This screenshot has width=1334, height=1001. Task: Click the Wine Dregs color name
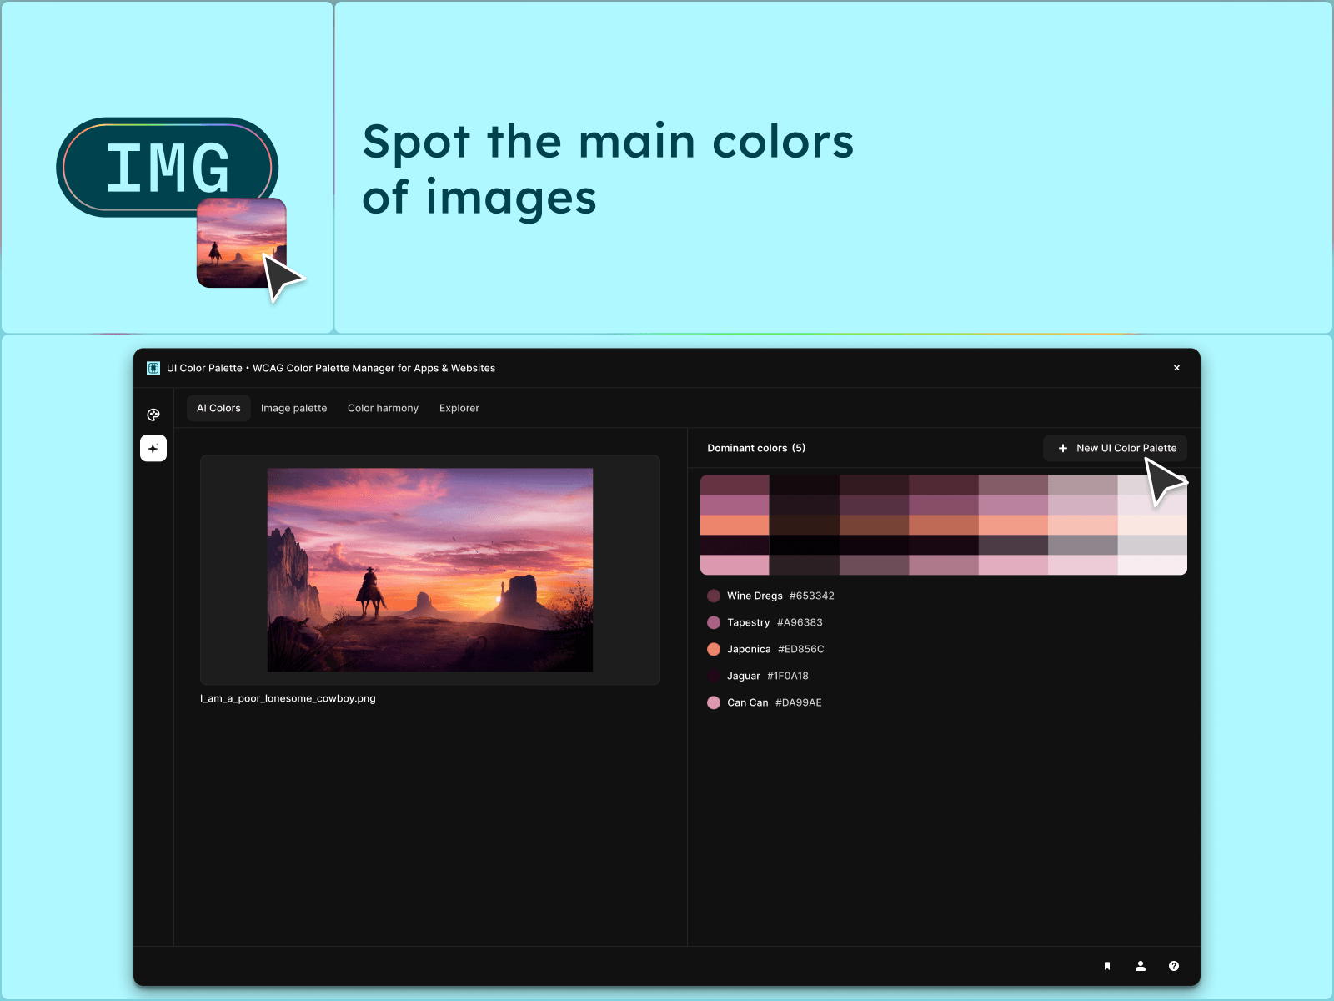click(x=755, y=596)
